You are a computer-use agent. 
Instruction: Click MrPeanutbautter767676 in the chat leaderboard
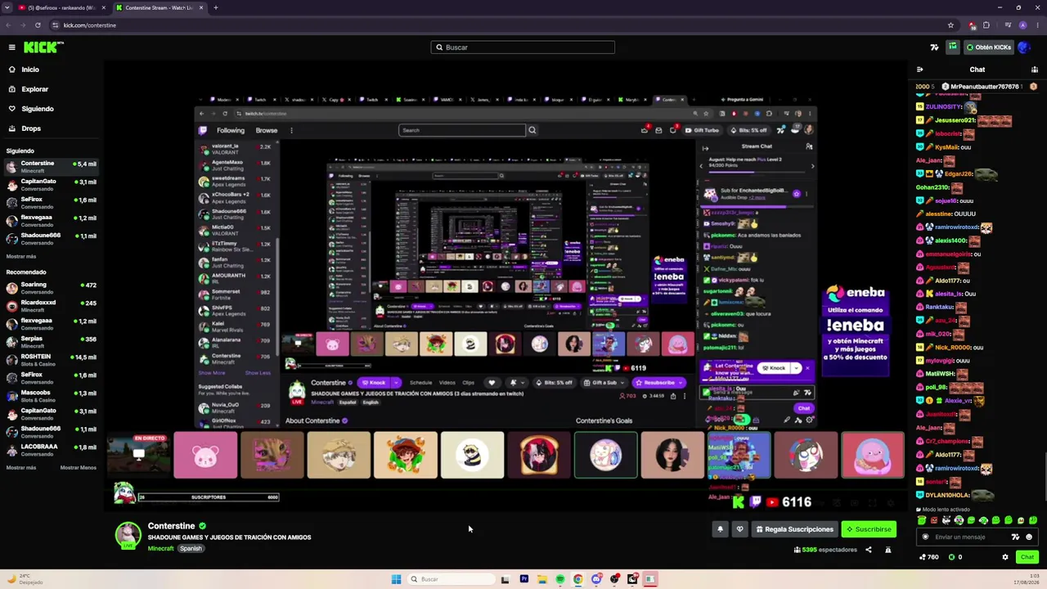(985, 87)
